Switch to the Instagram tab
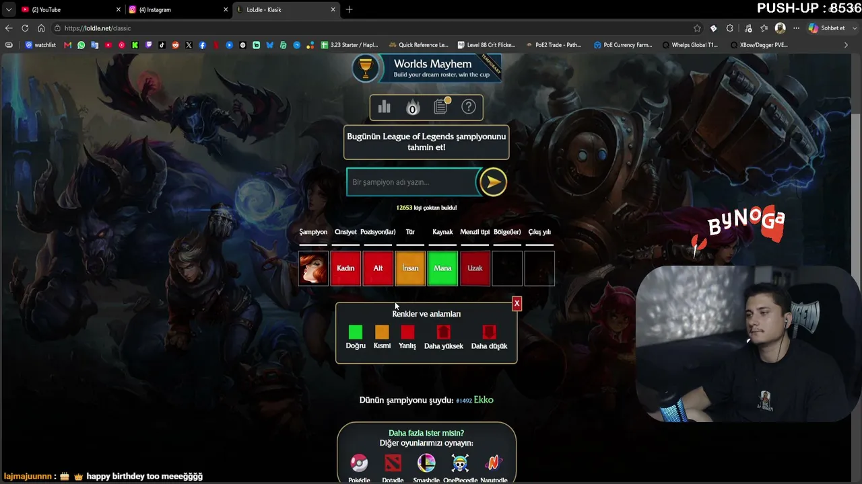Viewport: 862px width, 484px height. (178, 9)
